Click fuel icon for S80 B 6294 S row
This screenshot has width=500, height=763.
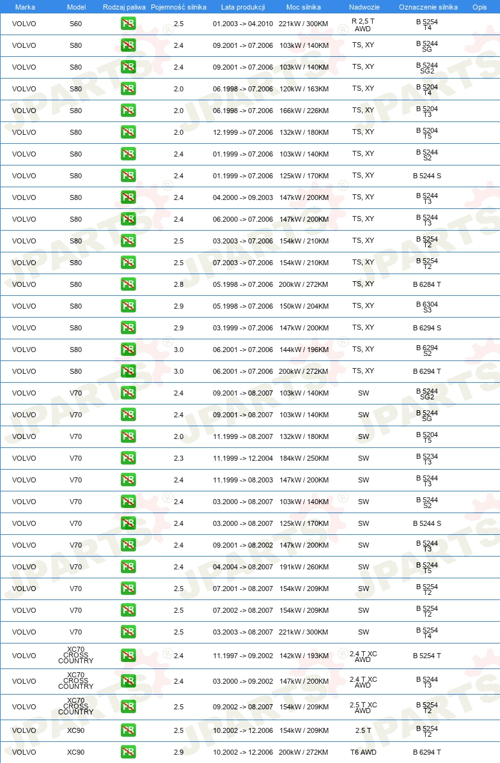pyautogui.click(x=129, y=328)
